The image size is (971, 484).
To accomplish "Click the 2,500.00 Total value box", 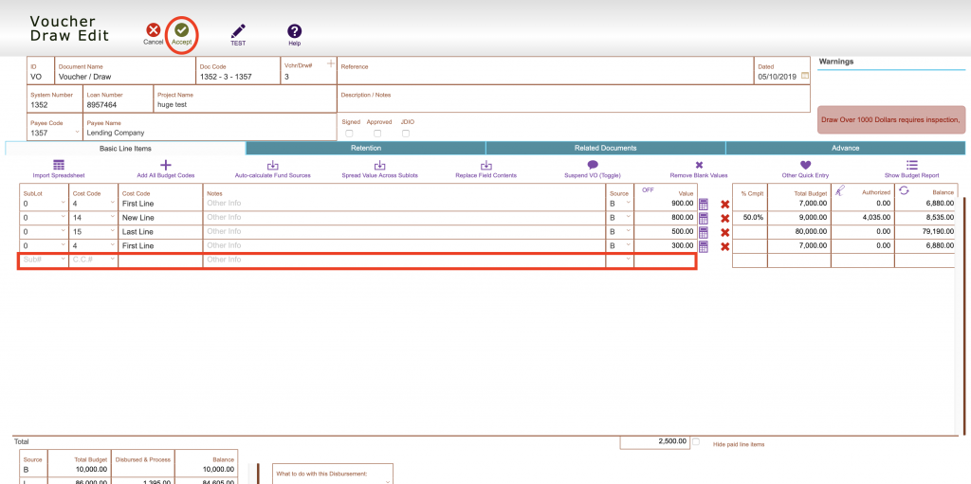I will (655, 442).
